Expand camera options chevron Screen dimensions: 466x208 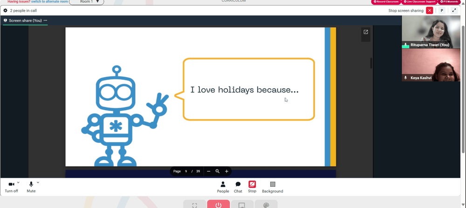click(18, 182)
